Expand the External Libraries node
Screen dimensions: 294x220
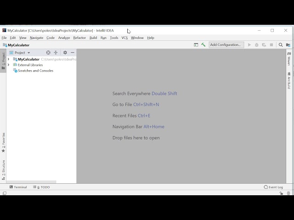pyautogui.click(x=8, y=65)
